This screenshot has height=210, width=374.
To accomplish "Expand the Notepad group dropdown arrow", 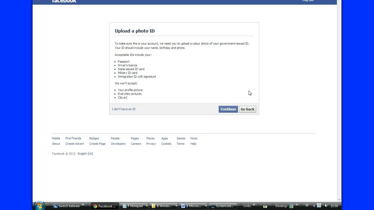I will (147, 206).
